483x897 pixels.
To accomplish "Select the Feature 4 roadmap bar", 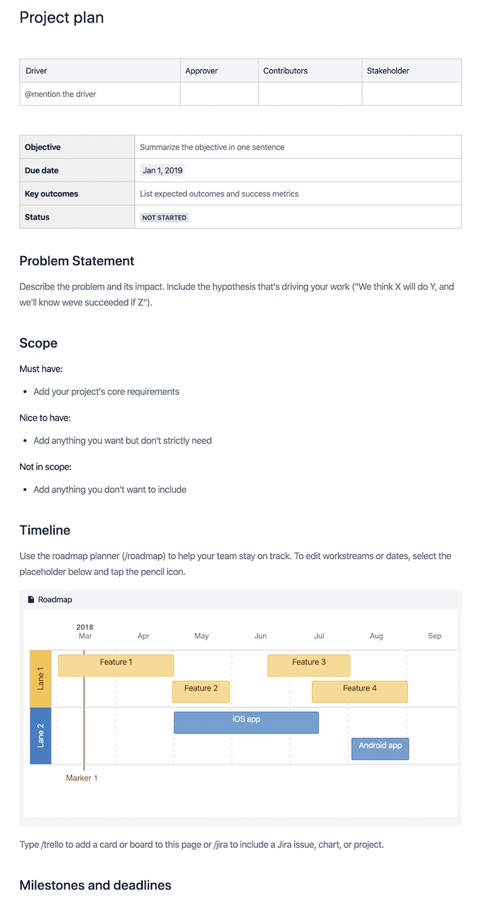I will tap(359, 692).
